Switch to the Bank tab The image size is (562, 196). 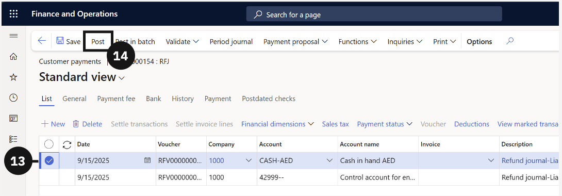[154, 99]
